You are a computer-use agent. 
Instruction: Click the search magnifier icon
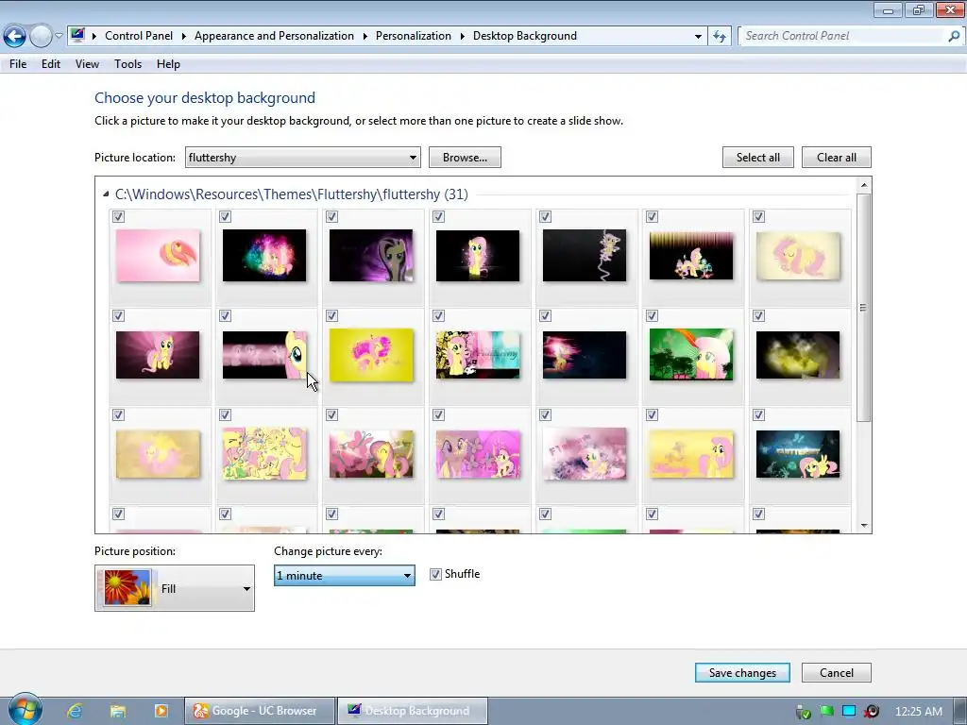tap(954, 37)
